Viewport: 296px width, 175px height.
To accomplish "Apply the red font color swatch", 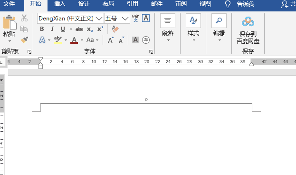I will [x=74, y=40].
